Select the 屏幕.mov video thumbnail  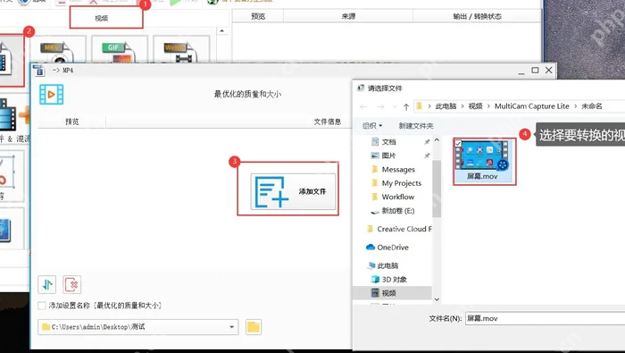(484, 162)
